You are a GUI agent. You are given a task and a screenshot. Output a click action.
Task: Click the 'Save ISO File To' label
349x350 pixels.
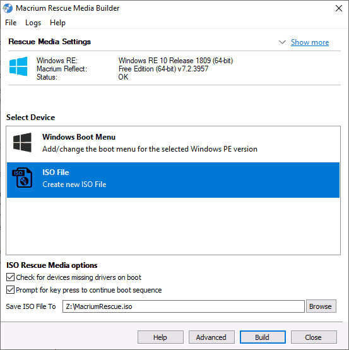[31, 306]
